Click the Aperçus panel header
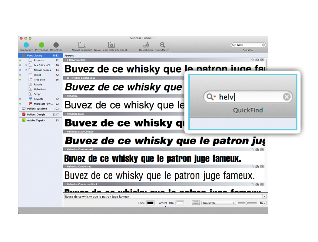 pyautogui.click(x=165, y=55)
